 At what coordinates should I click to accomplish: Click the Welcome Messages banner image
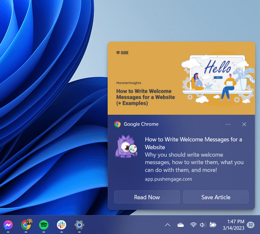click(x=181, y=78)
